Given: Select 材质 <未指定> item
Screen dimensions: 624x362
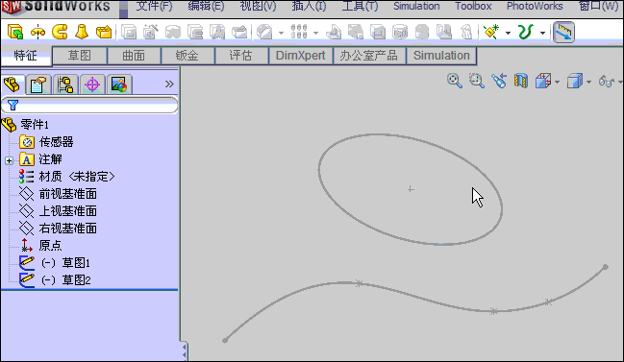Looking at the screenshot, I should pyautogui.click(x=77, y=177).
